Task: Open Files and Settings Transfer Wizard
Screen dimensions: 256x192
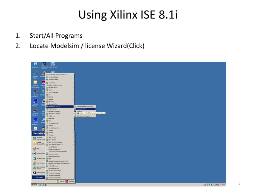Action: pos(39,168)
